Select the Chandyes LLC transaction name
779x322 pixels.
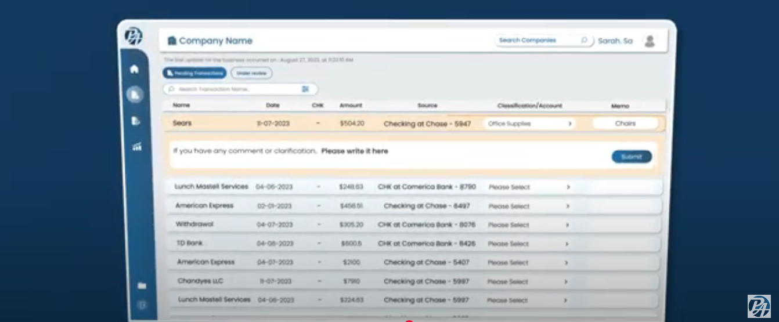pyautogui.click(x=200, y=281)
